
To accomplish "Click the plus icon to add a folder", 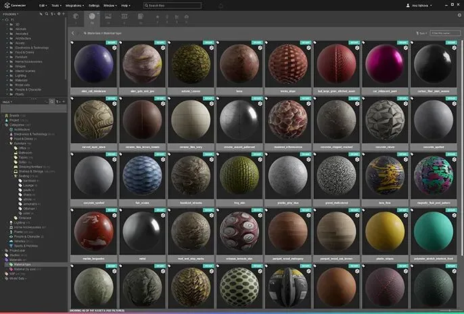I will click(x=63, y=14).
